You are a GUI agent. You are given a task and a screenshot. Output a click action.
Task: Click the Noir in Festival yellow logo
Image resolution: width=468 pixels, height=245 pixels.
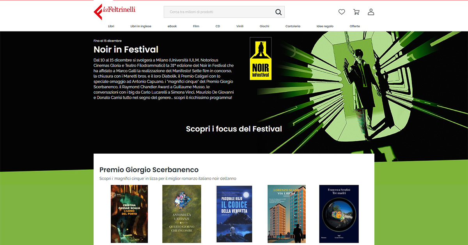pyautogui.click(x=261, y=59)
